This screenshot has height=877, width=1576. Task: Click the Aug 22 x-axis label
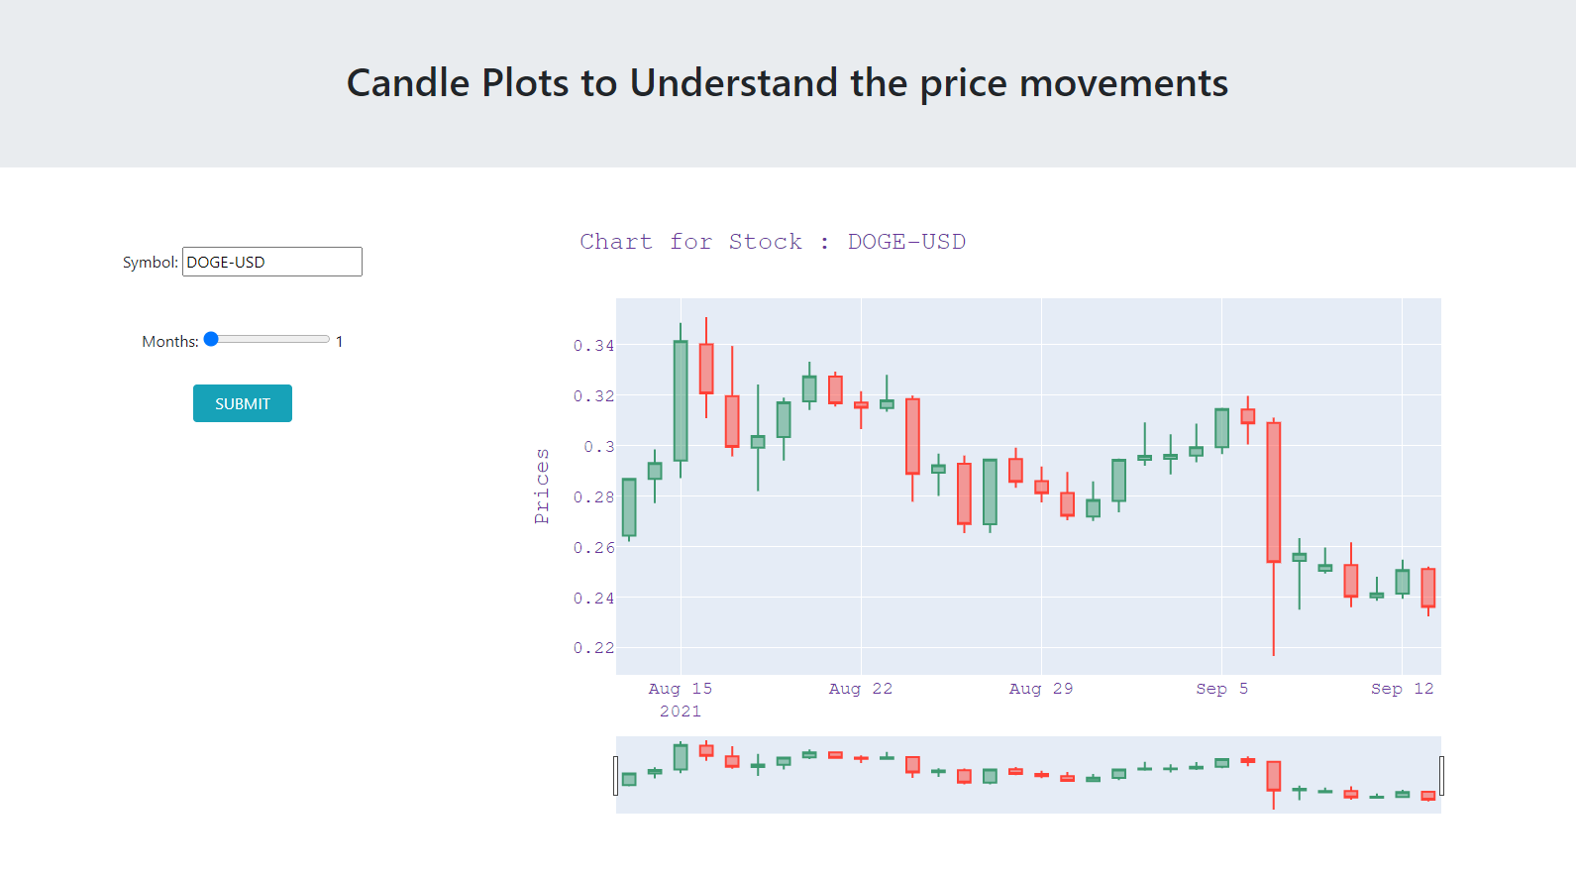861,689
